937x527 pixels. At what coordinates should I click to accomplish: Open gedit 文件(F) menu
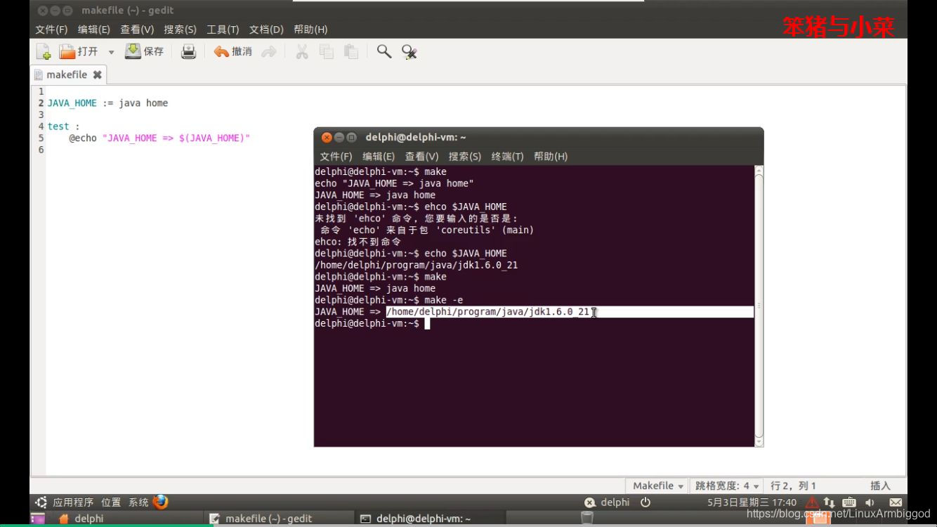click(51, 30)
